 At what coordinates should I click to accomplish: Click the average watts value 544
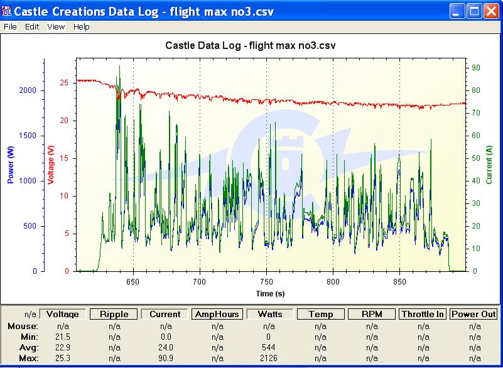point(269,347)
